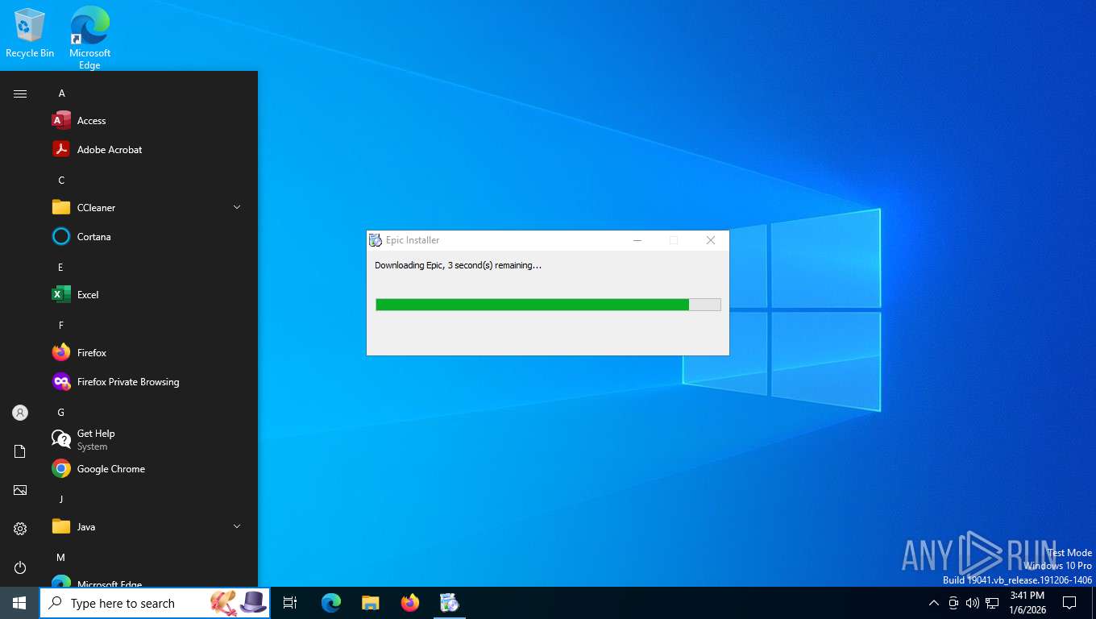Jump to letter G section header
Image resolution: width=1096 pixels, height=619 pixels.
[61, 413]
